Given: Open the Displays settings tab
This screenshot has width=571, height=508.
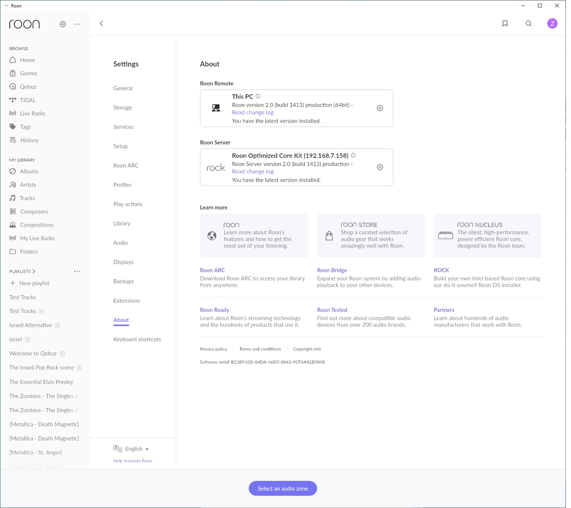Looking at the screenshot, I should (x=123, y=262).
